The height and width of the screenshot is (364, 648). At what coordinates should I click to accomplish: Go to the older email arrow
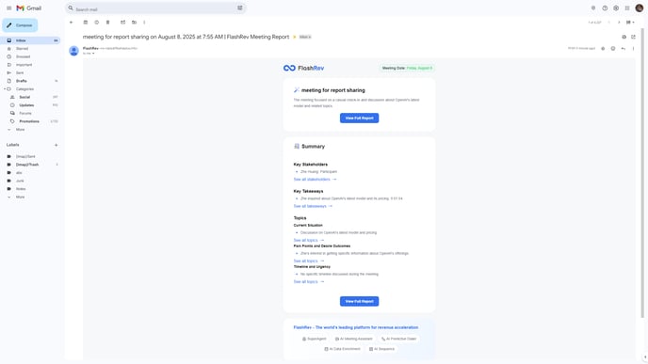click(619, 23)
